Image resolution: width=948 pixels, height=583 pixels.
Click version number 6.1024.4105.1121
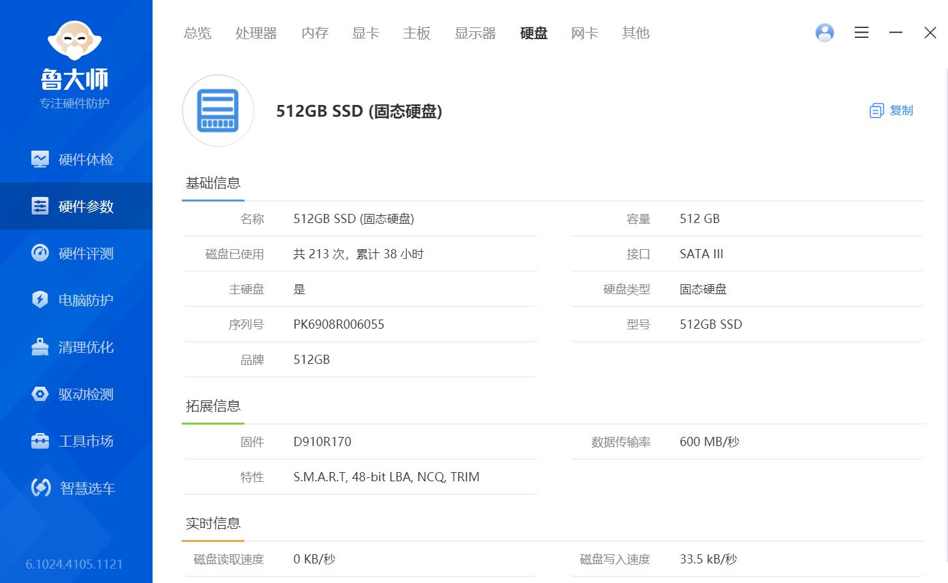pos(74,564)
